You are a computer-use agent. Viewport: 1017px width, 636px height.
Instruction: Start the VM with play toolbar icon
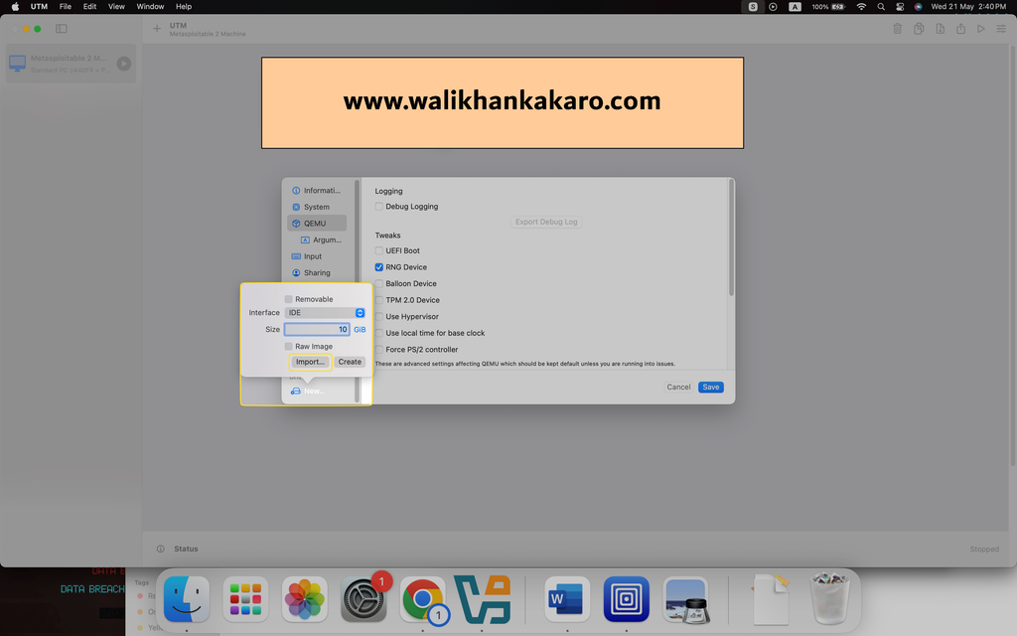click(981, 29)
